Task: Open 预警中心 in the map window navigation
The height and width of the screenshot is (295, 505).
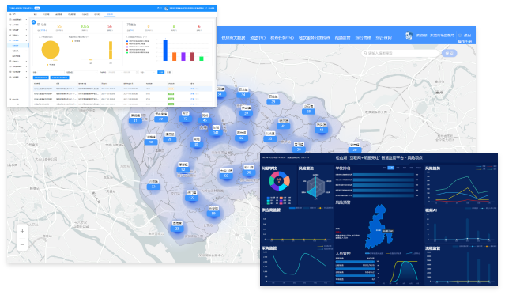Action: point(258,38)
